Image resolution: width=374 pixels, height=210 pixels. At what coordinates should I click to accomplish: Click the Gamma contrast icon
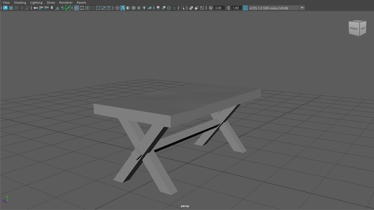[228, 8]
